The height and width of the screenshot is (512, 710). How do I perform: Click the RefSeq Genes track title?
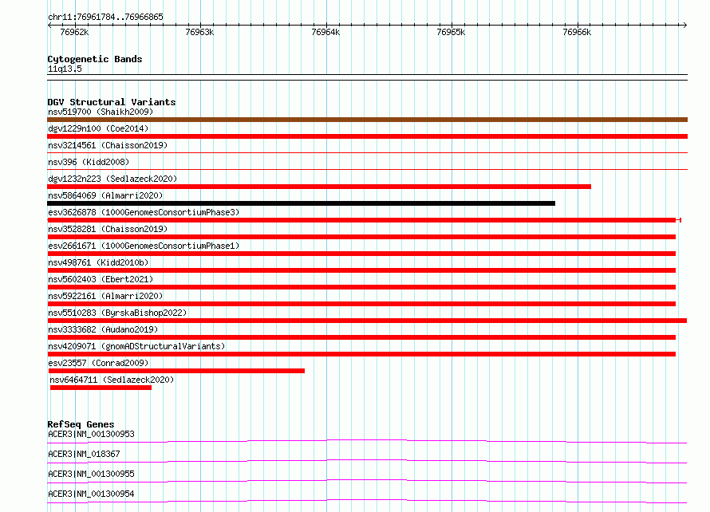pyautogui.click(x=81, y=424)
